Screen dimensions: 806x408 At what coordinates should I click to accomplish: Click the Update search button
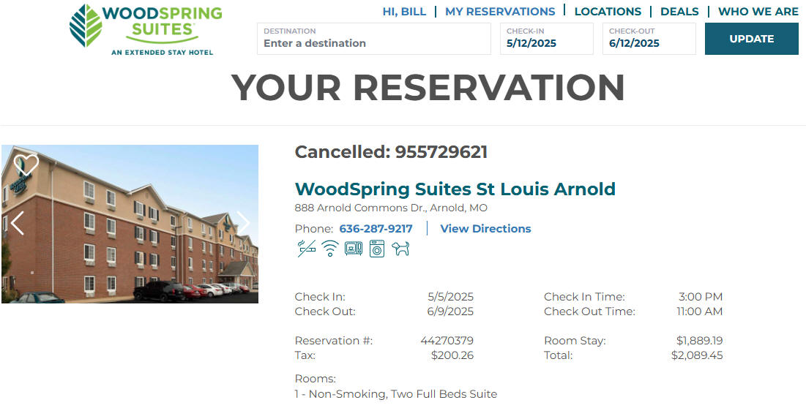[752, 39]
